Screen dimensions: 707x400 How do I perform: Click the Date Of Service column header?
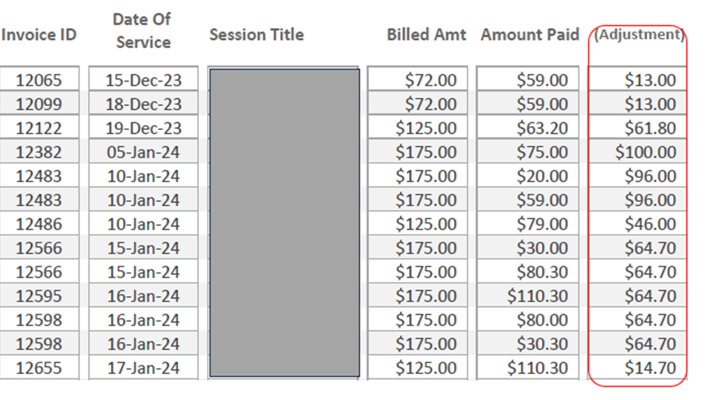[x=142, y=31]
